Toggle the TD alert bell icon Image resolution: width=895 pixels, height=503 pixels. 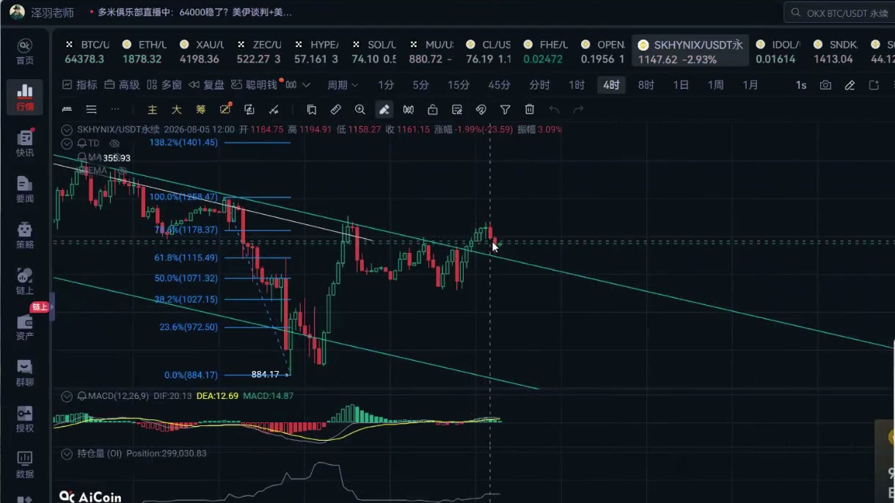pyautogui.click(x=82, y=143)
